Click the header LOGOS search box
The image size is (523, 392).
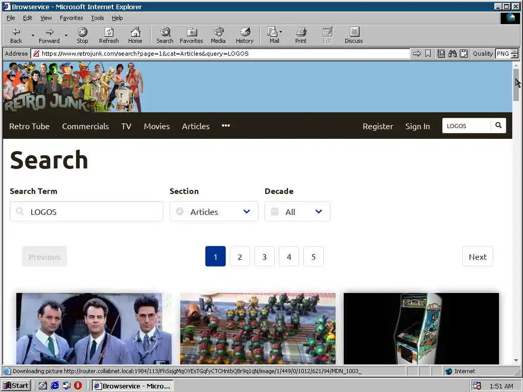(x=466, y=126)
